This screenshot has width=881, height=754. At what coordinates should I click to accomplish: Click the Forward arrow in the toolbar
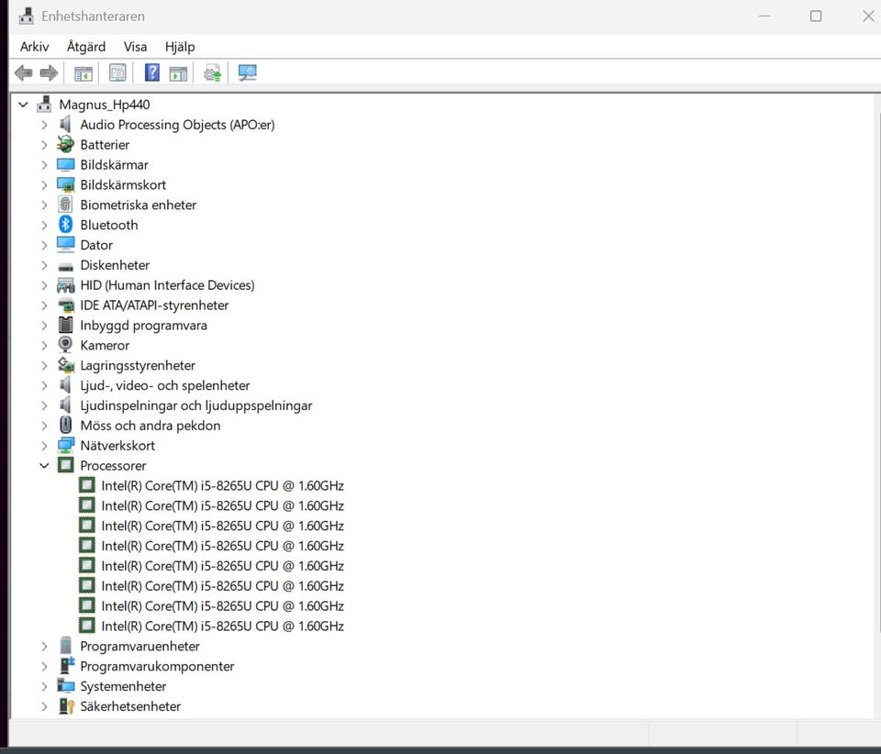[x=49, y=73]
